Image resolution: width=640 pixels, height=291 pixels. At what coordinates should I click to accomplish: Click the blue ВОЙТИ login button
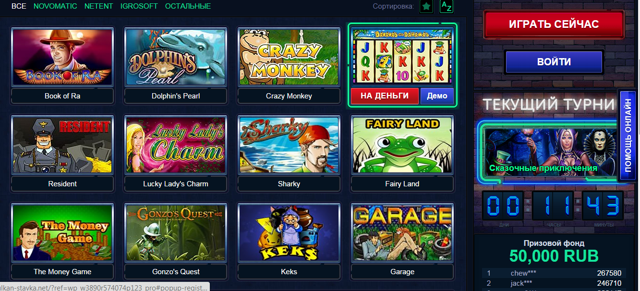(x=554, y=62)
